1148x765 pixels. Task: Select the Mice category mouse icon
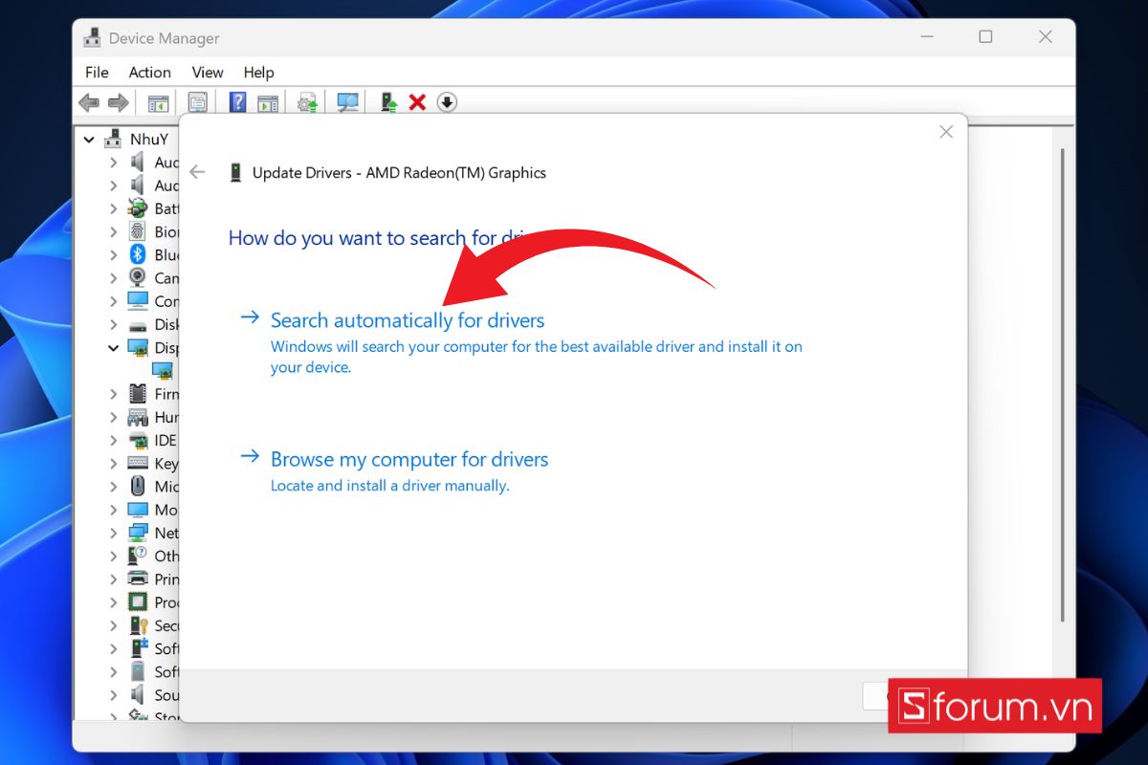pyautogui.click(x=138, y=486)
